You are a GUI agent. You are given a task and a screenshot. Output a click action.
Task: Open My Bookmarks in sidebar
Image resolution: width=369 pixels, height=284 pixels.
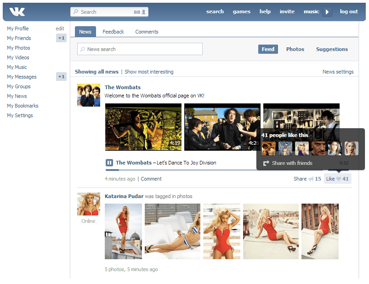pos(23,106)
